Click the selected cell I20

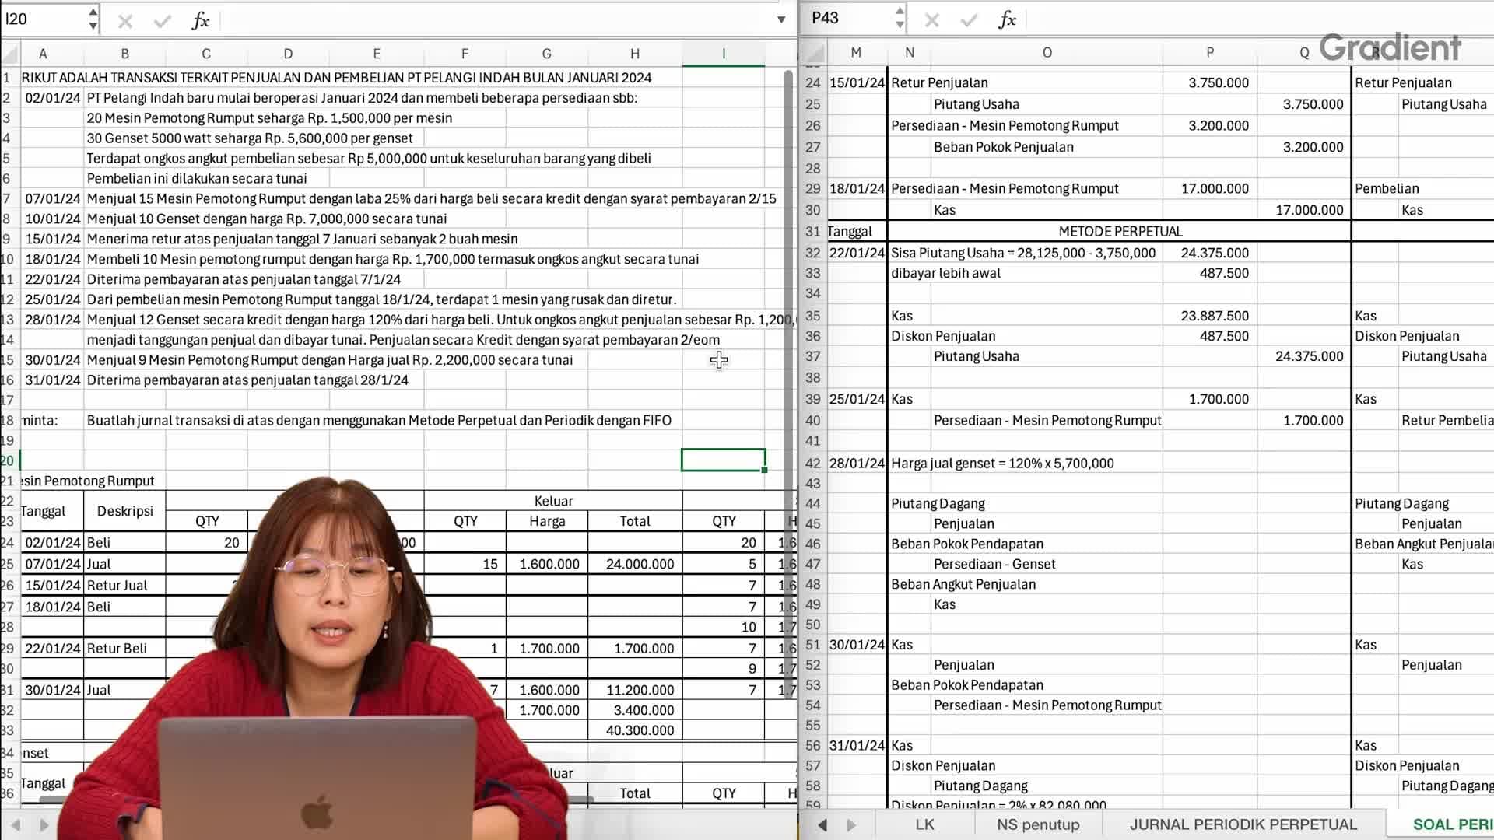(724, 460)
